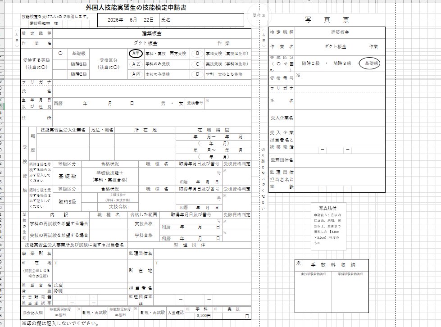Viewport: 441px width, 327px height.
Task: Click the 実技試験収納済印 box
Action: [x=314, y=291]
